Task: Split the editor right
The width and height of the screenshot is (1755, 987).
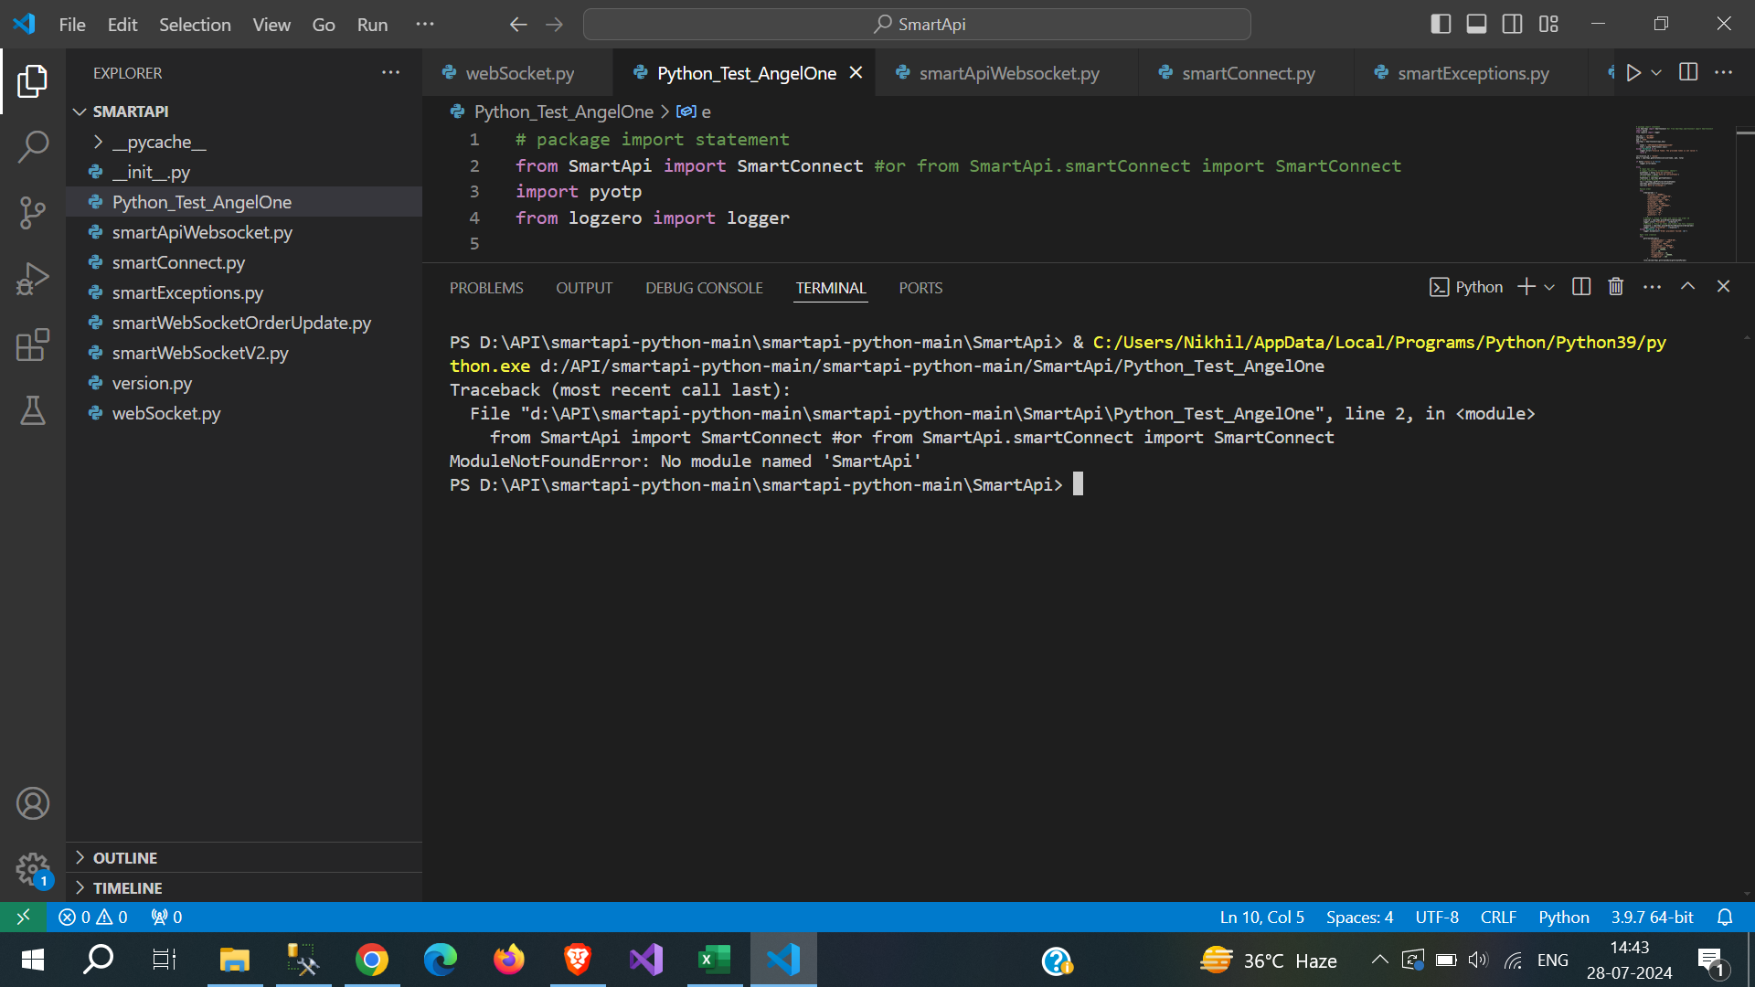Action: (x=1688, y=72)
